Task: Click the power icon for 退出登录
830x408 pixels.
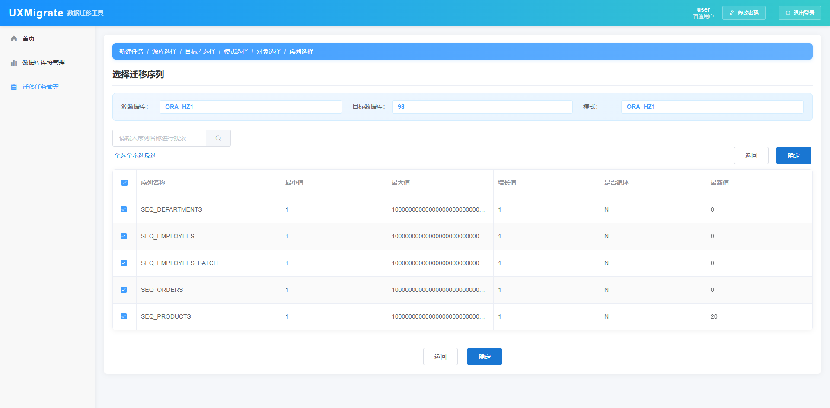Action: click(788, 13)
